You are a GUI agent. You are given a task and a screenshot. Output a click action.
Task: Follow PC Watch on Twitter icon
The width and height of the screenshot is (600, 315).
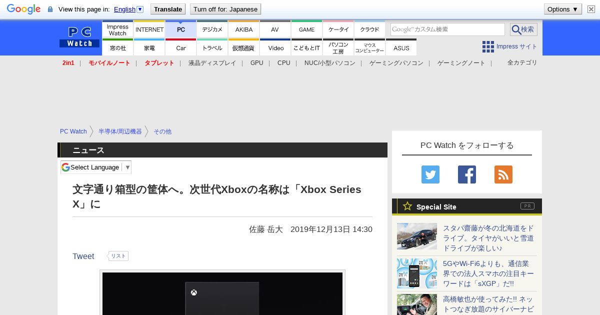coord(430,174)
